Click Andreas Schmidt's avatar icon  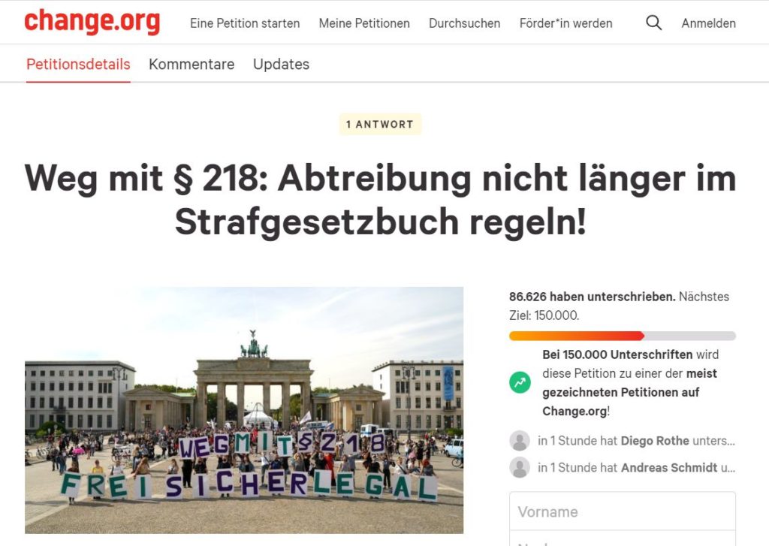point(520,467)
